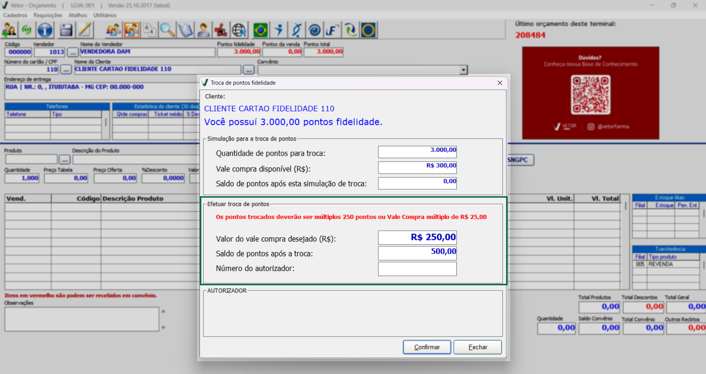Open the Requisições menu
The image size is (706, 374).
(48, 15)
